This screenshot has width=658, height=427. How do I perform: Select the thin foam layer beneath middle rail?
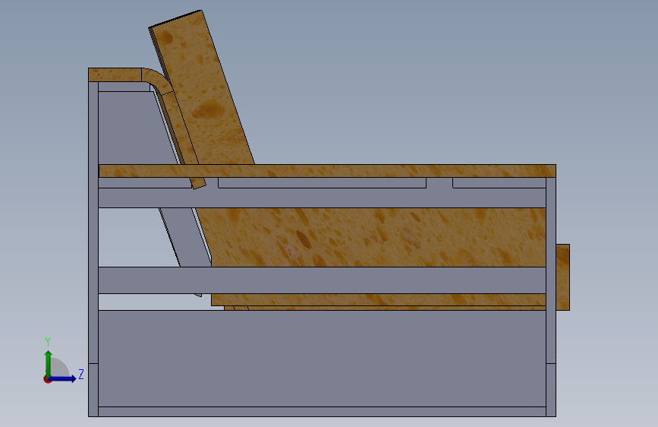click(x=378, y=299)
